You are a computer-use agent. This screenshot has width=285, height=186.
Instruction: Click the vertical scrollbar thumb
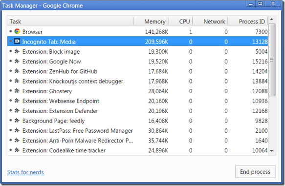click(272, 60)
